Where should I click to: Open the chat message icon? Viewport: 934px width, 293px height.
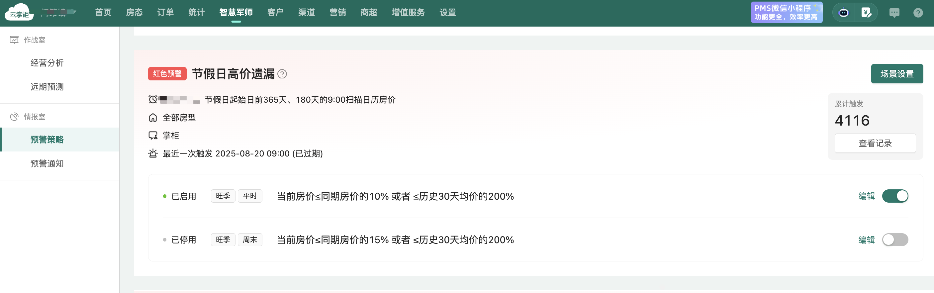click(894, 13)
